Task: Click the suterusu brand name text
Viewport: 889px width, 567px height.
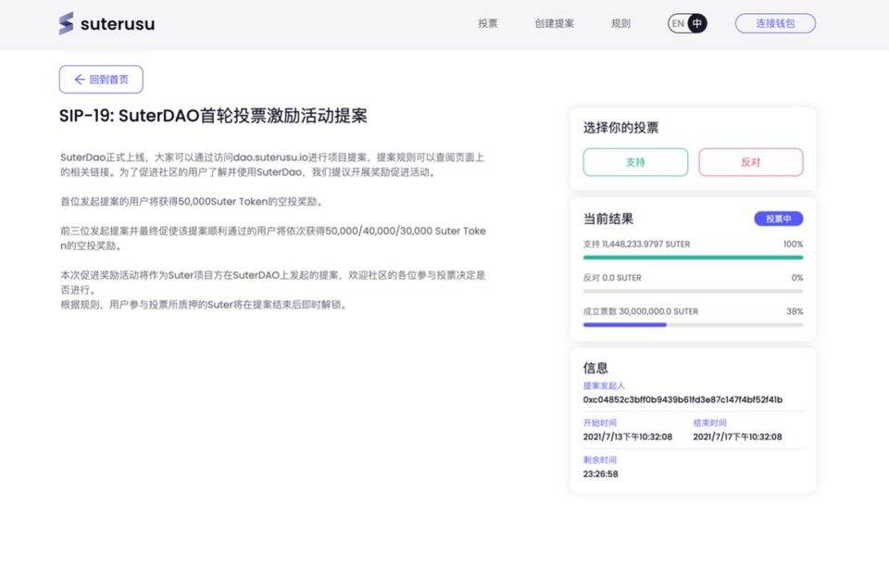Action: pyautogui.click(x=118, y=24)
